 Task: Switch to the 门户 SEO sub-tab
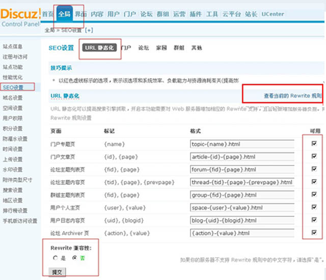(x=126, y=48)
